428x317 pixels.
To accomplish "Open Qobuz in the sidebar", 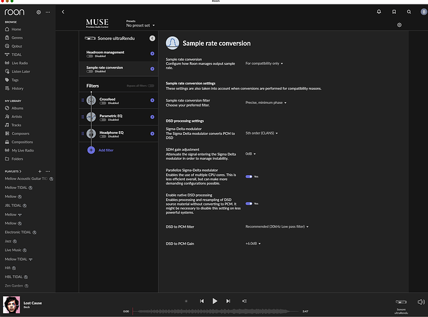I will click(16, 46).
